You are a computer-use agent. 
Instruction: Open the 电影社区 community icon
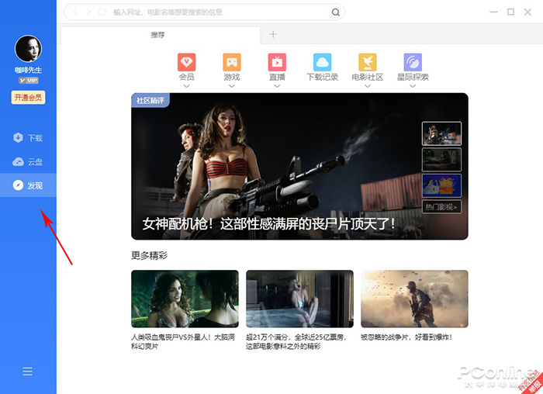tap(368, 62)
